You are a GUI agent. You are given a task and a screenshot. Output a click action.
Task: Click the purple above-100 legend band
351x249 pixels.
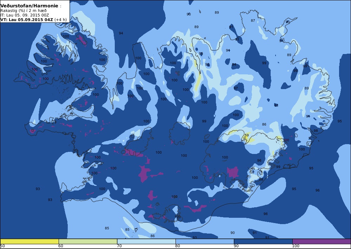click(322, 241)
